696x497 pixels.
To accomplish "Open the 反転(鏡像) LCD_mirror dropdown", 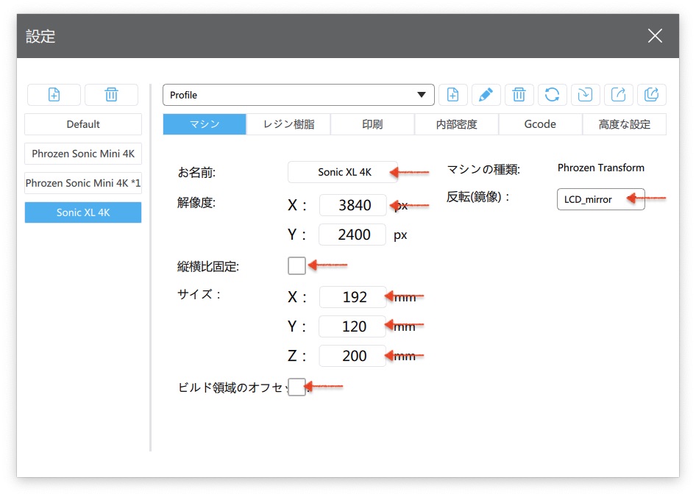I will (600, 199).
